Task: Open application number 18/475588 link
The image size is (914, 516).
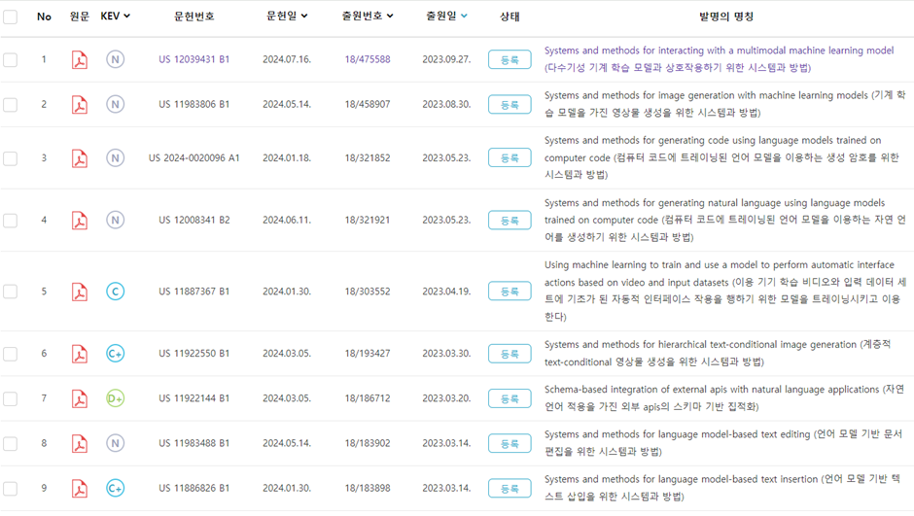Action: (368, 59)
